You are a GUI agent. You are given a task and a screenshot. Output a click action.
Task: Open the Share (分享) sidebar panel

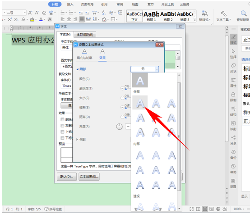[x=233, y=140]
